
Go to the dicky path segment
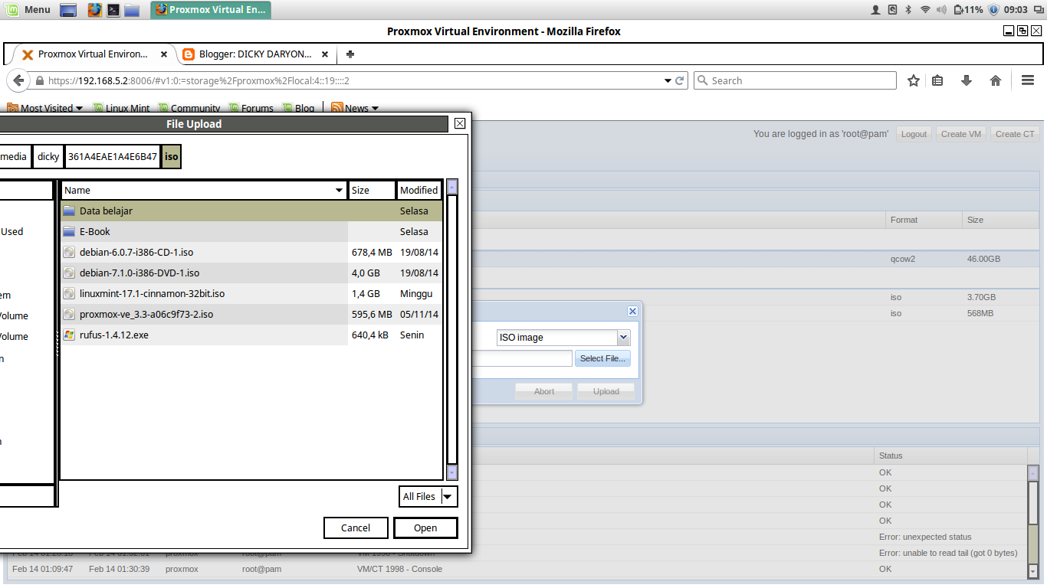click(x=48, y=156)
